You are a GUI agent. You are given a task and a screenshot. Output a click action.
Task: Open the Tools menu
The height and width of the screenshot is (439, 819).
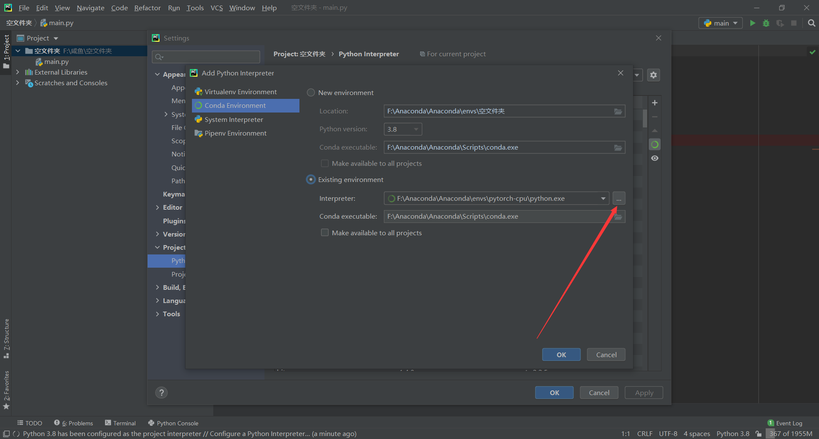pos(195,8)
